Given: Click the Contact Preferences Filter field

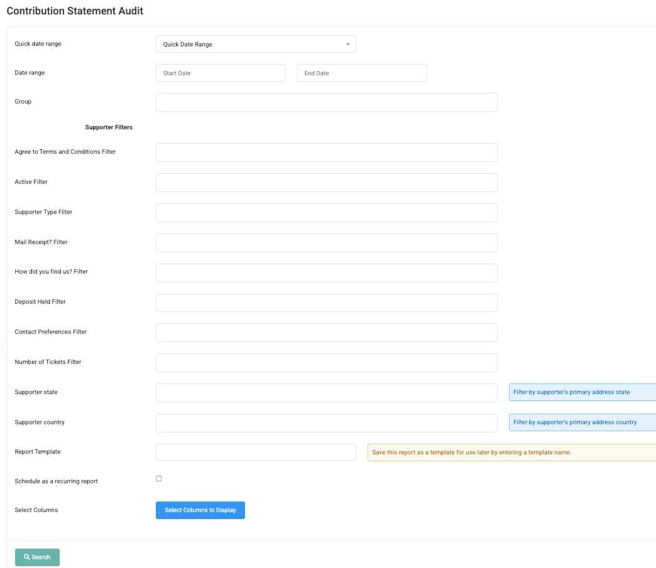Looking at the screenshot, I should (326, 332).
